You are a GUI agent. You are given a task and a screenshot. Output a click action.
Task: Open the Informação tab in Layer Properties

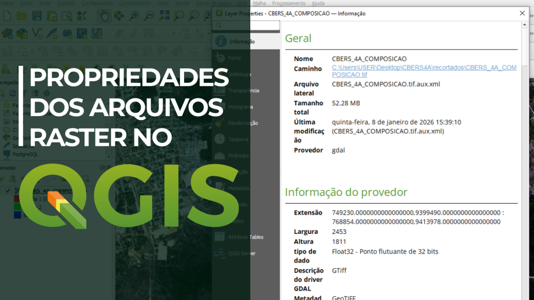241,41
